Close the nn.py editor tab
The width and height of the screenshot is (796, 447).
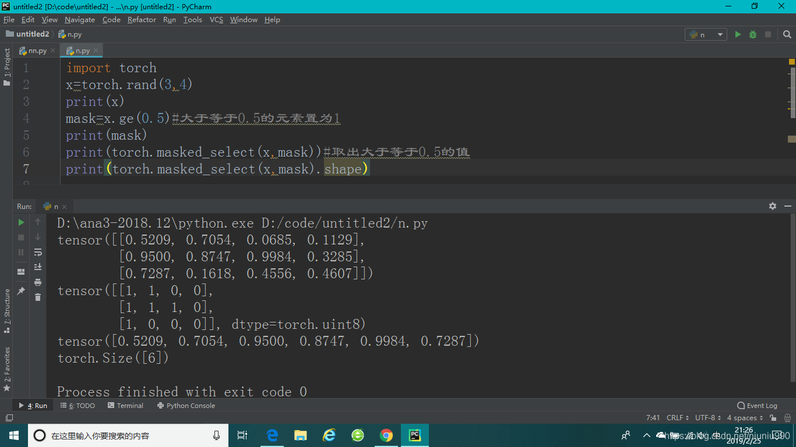(52, 51)
